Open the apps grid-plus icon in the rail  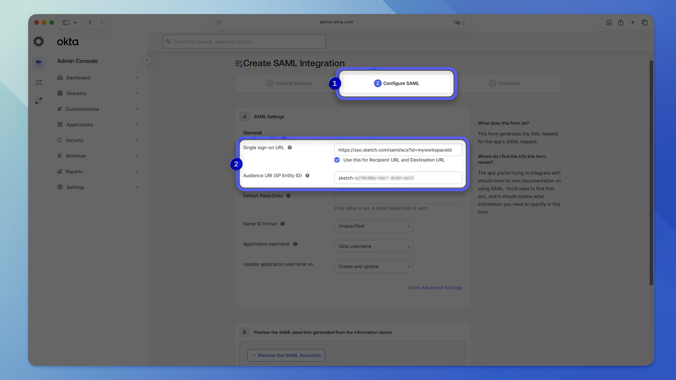[x=39, y=82]
